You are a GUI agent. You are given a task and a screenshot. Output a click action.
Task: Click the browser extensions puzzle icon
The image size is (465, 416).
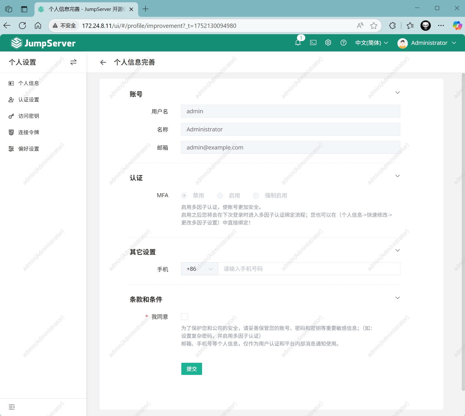click(392, 26)
